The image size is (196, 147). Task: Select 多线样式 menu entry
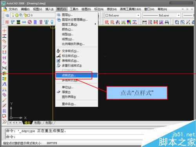[77, 80]
